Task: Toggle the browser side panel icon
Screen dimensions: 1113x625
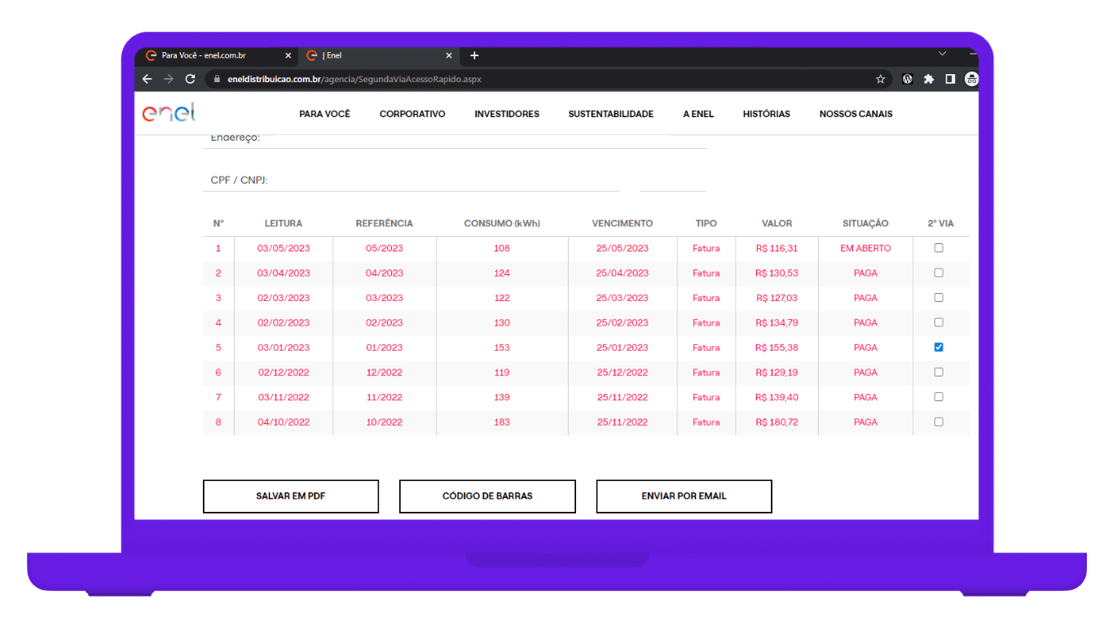Action: coord(949,79)
